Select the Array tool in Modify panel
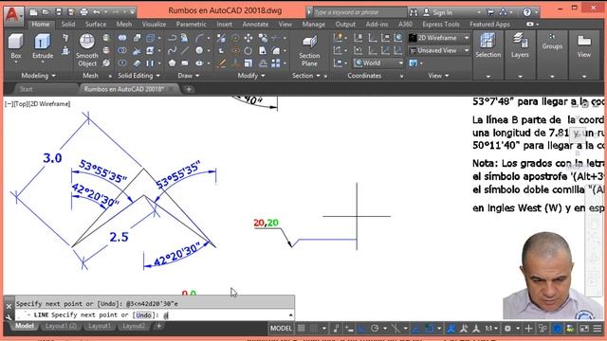 point(276,63)
